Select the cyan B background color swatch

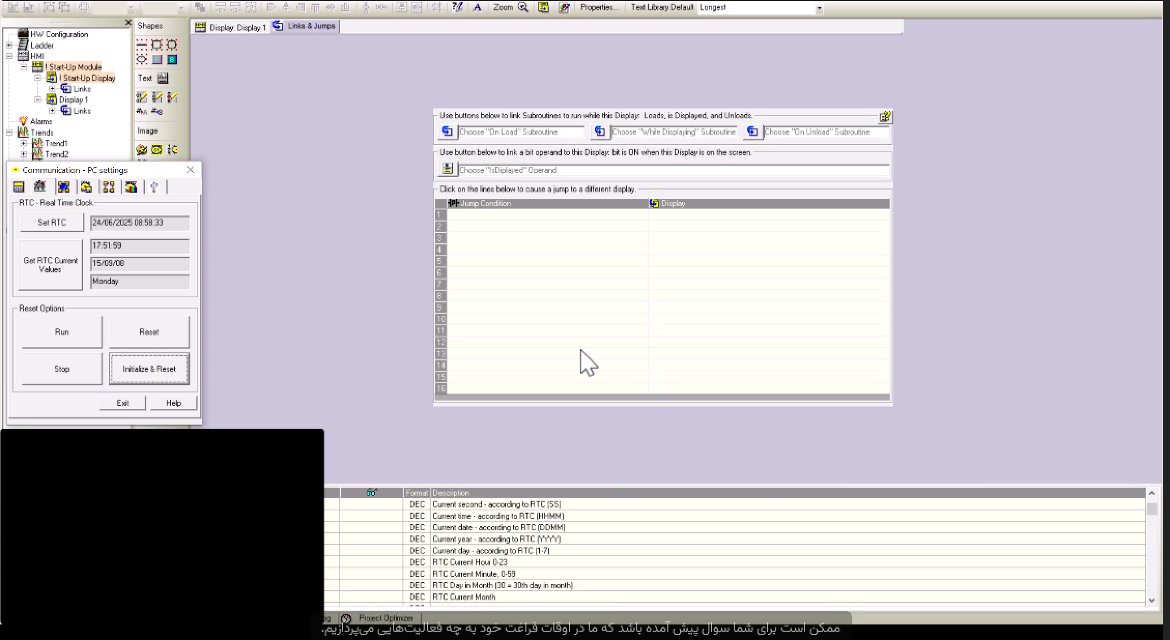click(172, 60)
